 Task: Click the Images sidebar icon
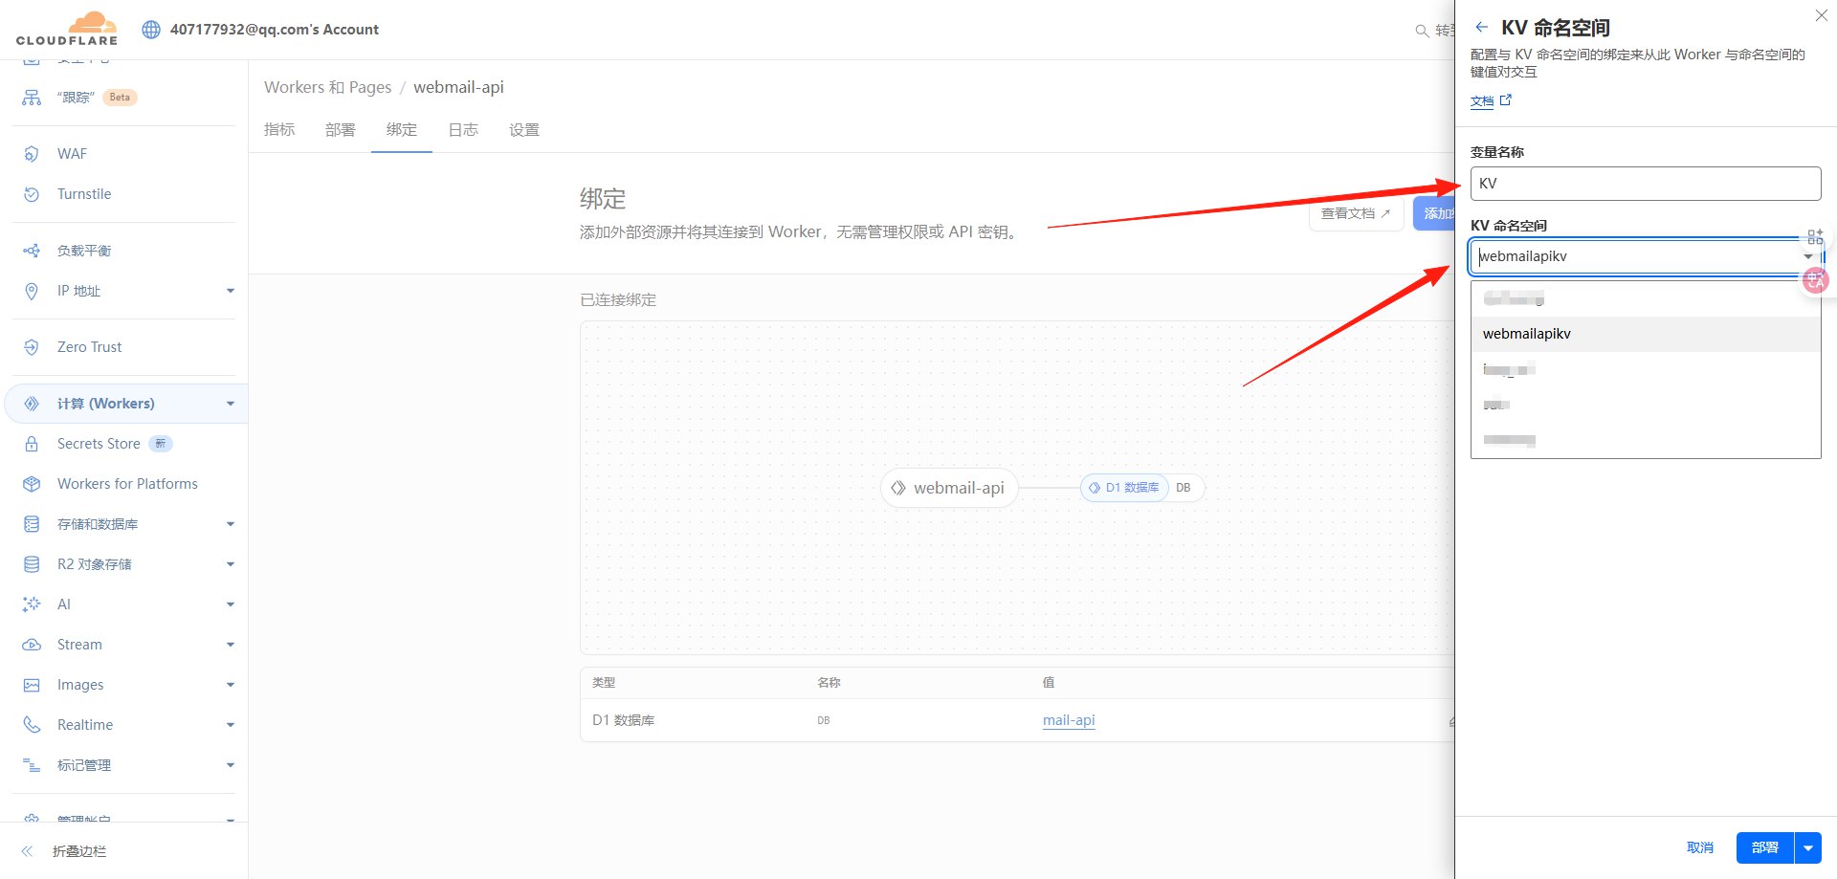click(x=31, y=684)
